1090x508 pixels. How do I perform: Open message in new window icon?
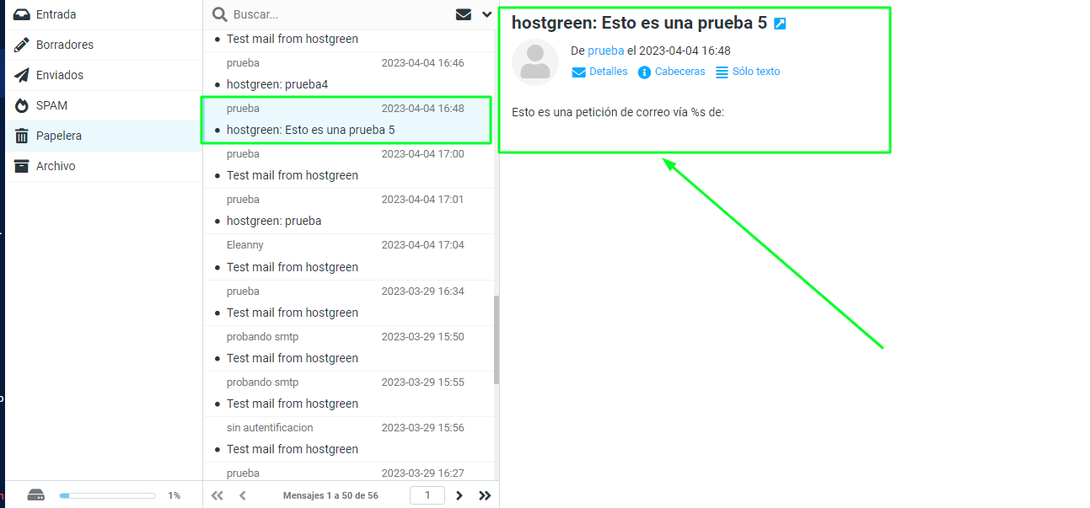pyautogui.click(x=780, y=24)
